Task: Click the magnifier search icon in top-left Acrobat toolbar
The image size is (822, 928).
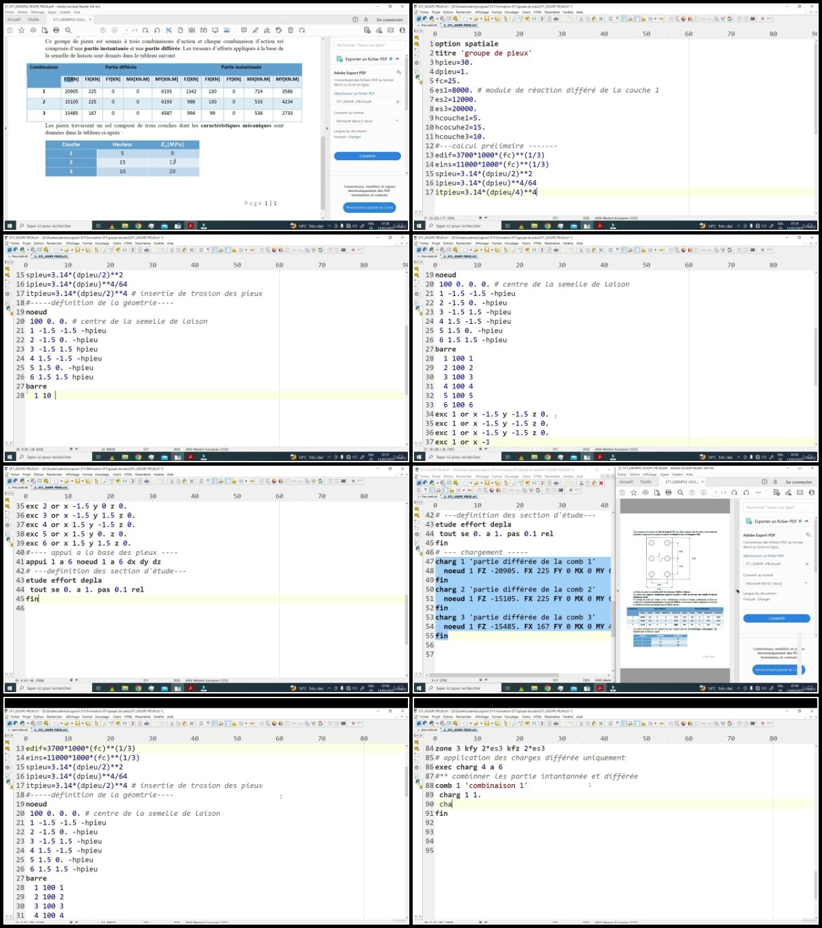Action: [x=68, y=30]
